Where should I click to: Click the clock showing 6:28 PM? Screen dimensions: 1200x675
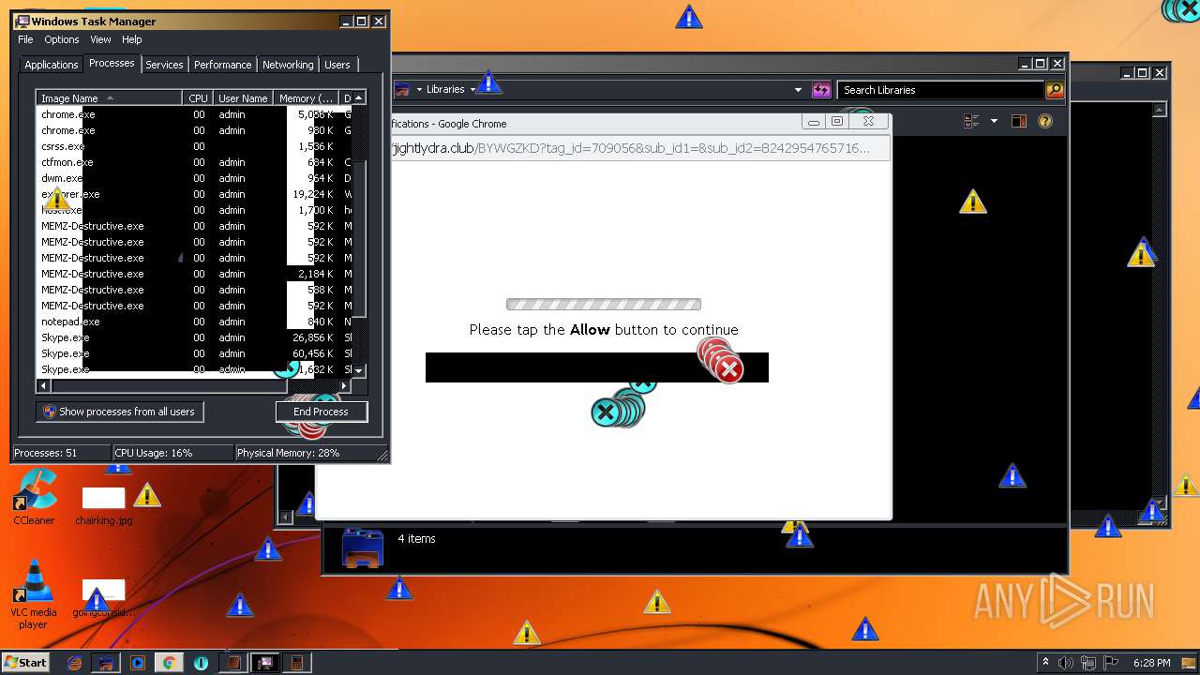tap(1151, 663)
